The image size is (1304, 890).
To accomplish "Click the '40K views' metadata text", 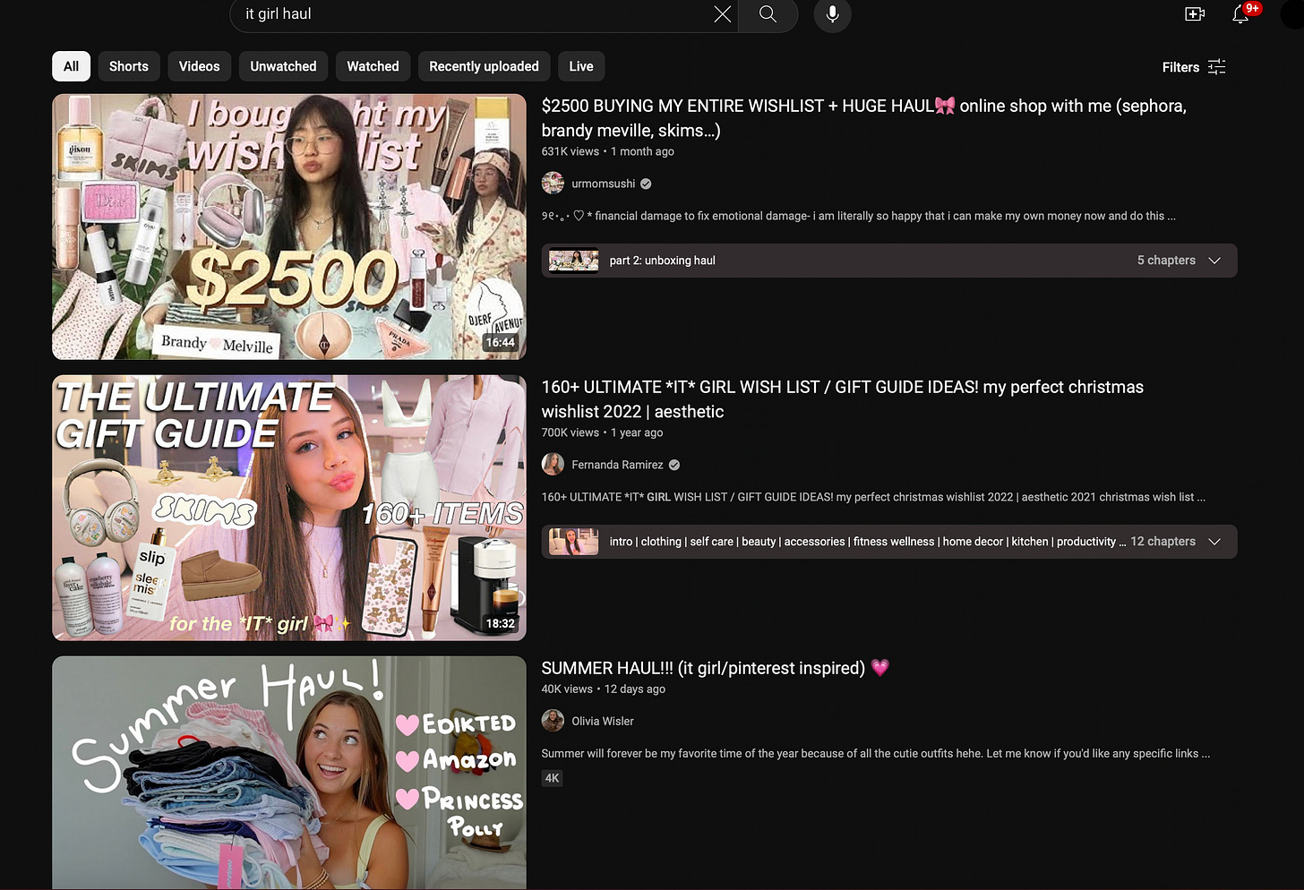I will coord(567,689).
